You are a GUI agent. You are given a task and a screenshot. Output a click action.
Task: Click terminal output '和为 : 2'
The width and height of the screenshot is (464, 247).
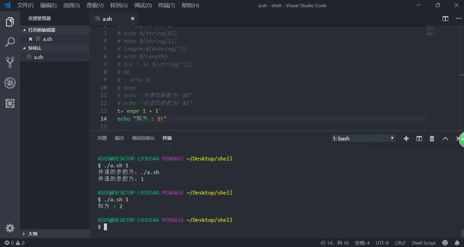coord(110,206)
